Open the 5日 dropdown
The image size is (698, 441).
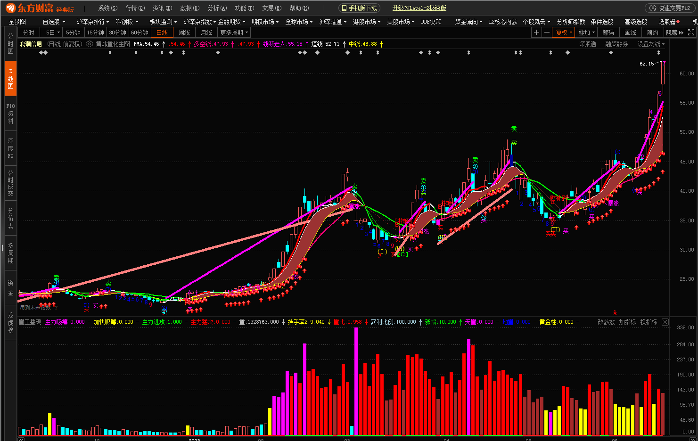[51, 33]
